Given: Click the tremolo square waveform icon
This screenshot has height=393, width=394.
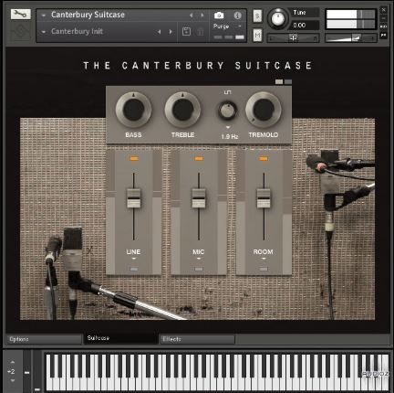Looking at the screenshot, I should pyautogui.click(x=227, y=92).
